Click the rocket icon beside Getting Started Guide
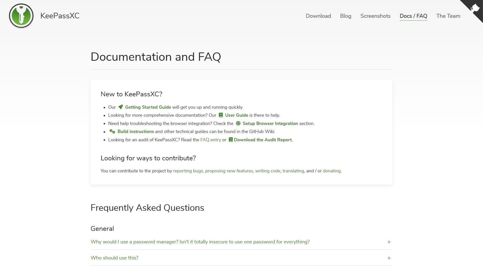Screen dimensions: 483x271 [x=121, y=107]
